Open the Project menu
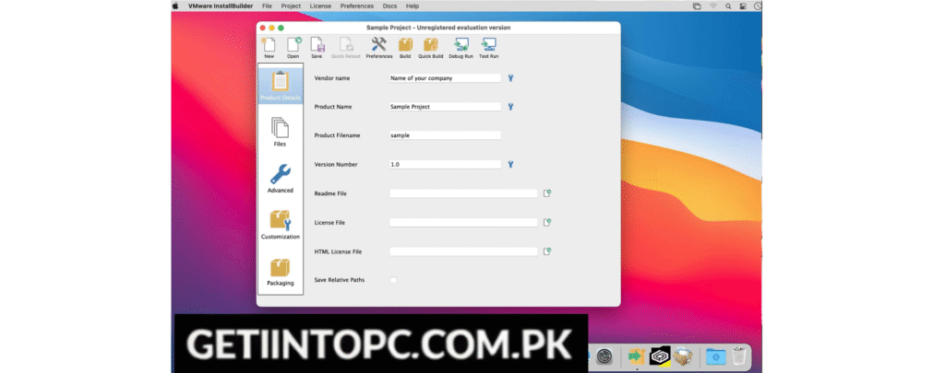Viewport: 945px width, 373px height. tap(291, 6)
